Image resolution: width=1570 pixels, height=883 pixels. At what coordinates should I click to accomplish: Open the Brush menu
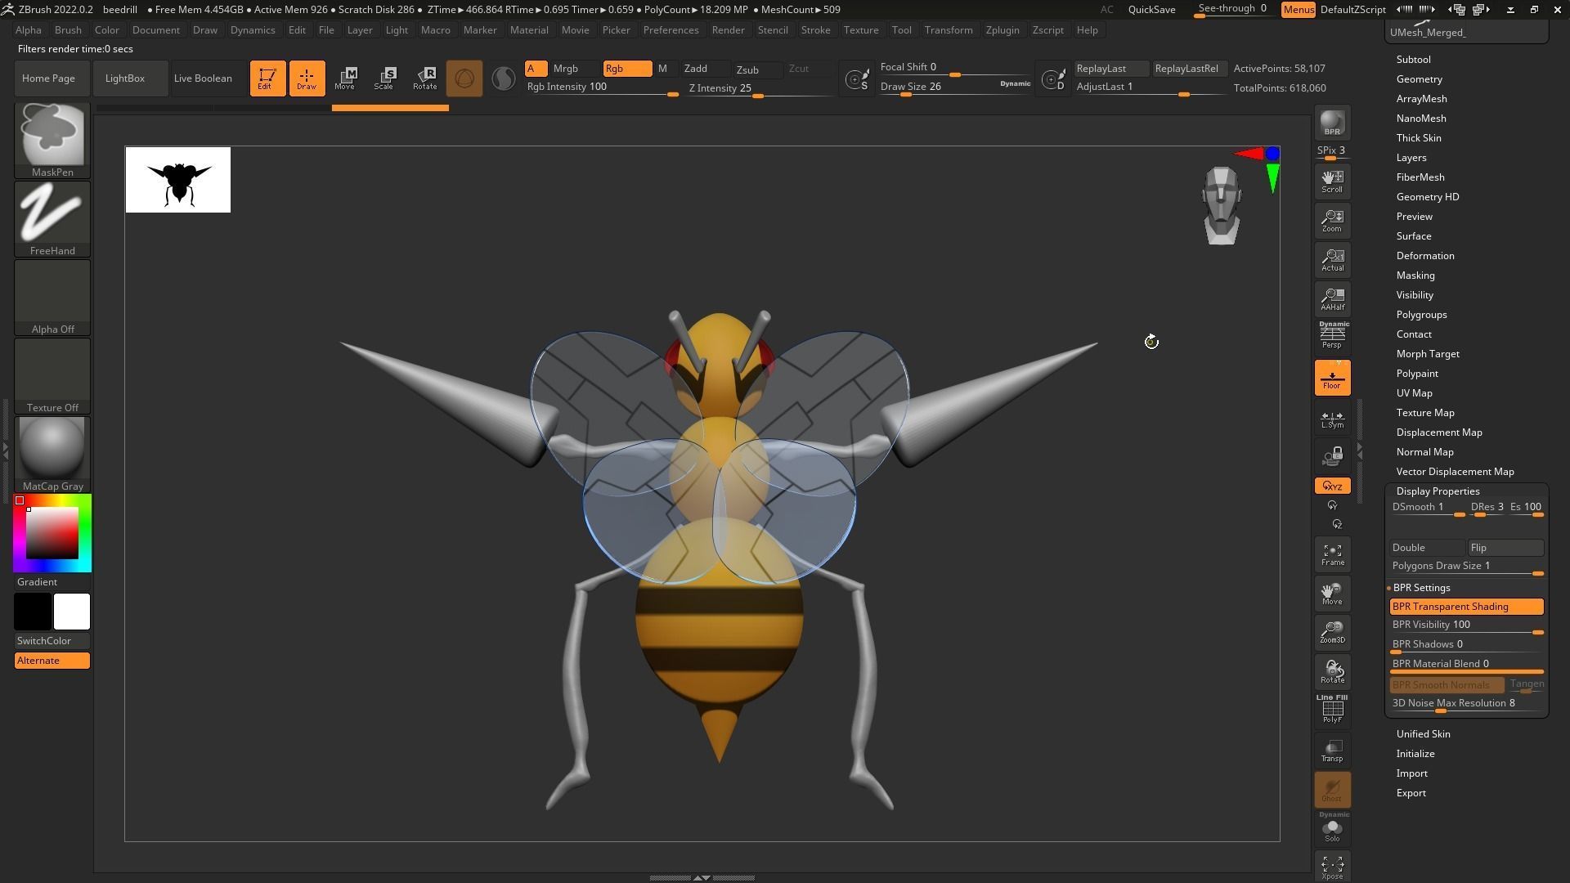[68, 30]
